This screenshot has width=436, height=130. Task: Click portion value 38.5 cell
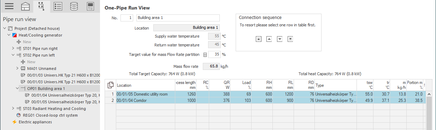(x=415, y=100)
